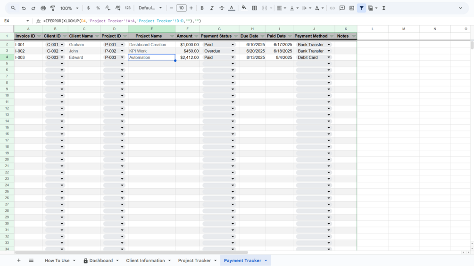
Task: Switch to the Client Information tab
Action: [145, 260]
